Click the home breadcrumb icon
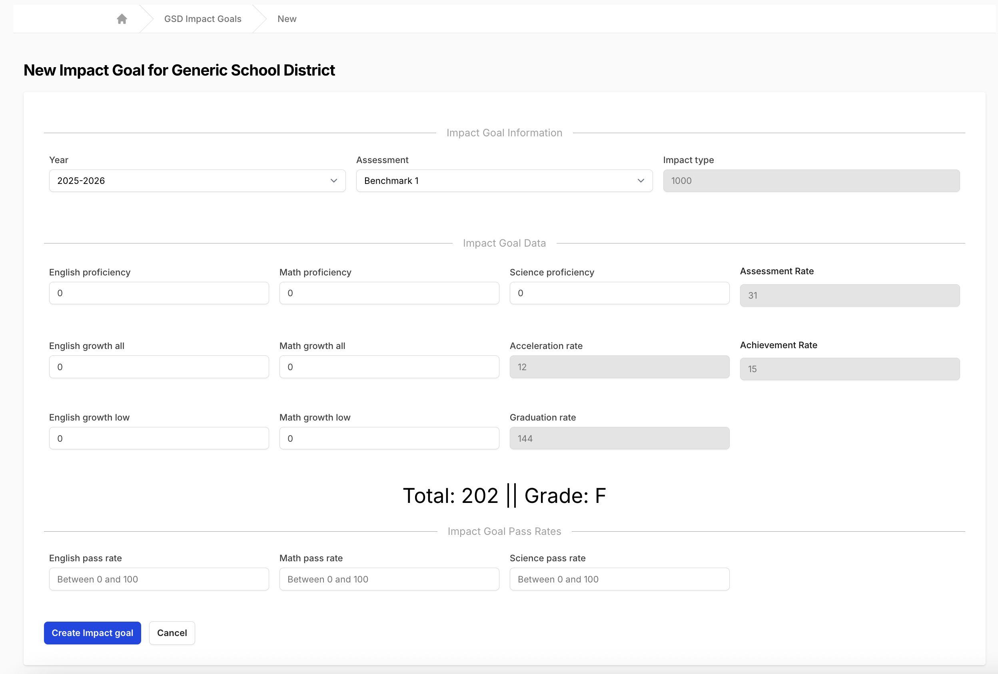 point(122,19)
